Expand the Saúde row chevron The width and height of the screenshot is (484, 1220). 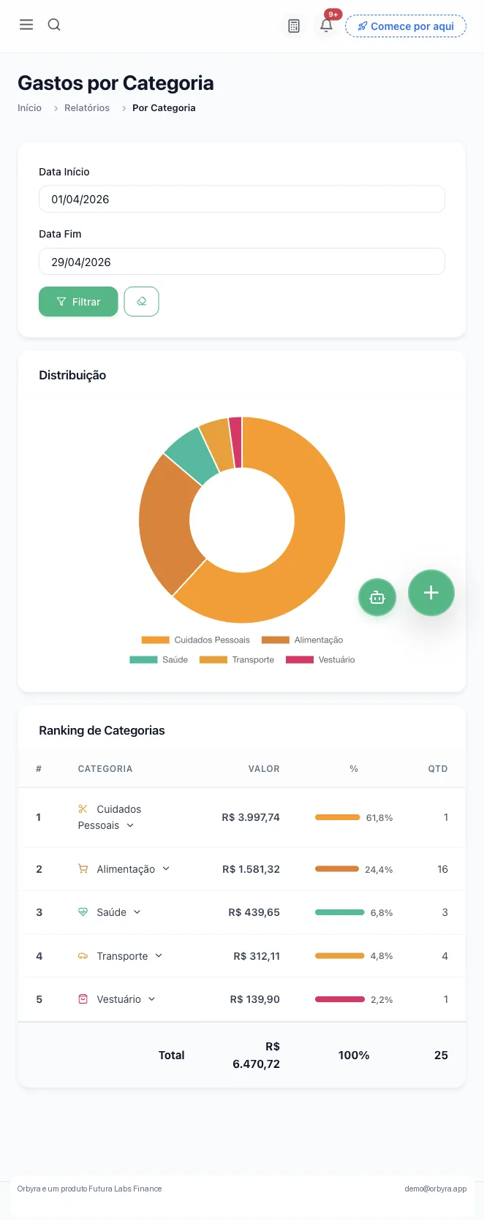click(137, 912)
